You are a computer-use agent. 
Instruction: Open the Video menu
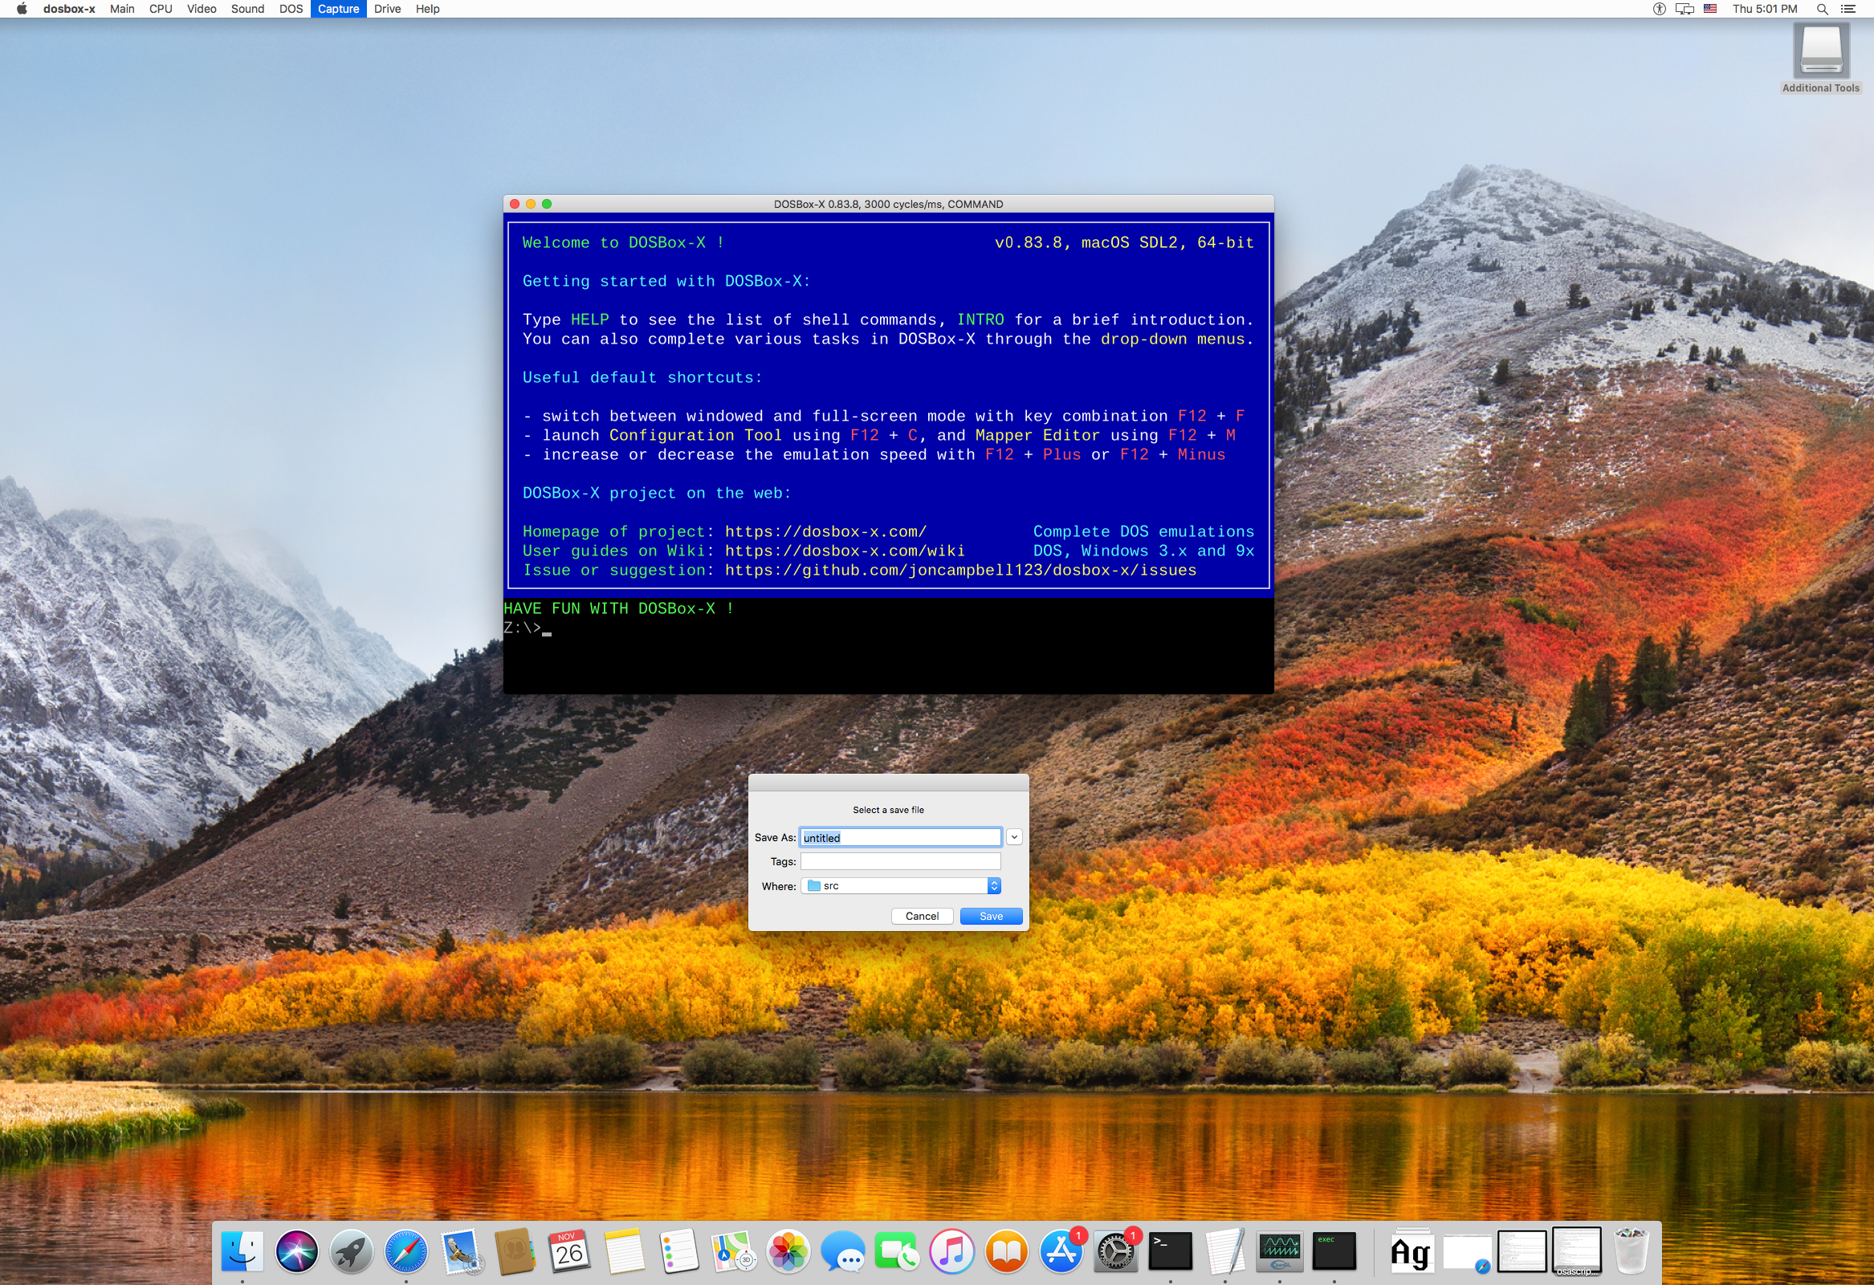point(202,9)
